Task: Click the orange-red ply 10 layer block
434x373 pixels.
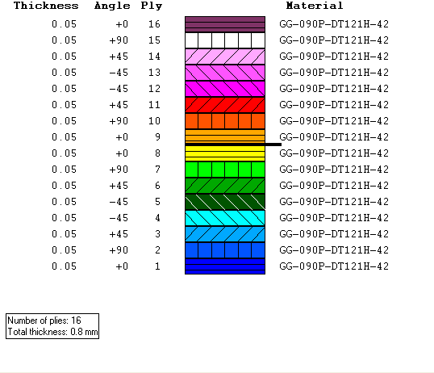Action: click(x=225, y=121)
